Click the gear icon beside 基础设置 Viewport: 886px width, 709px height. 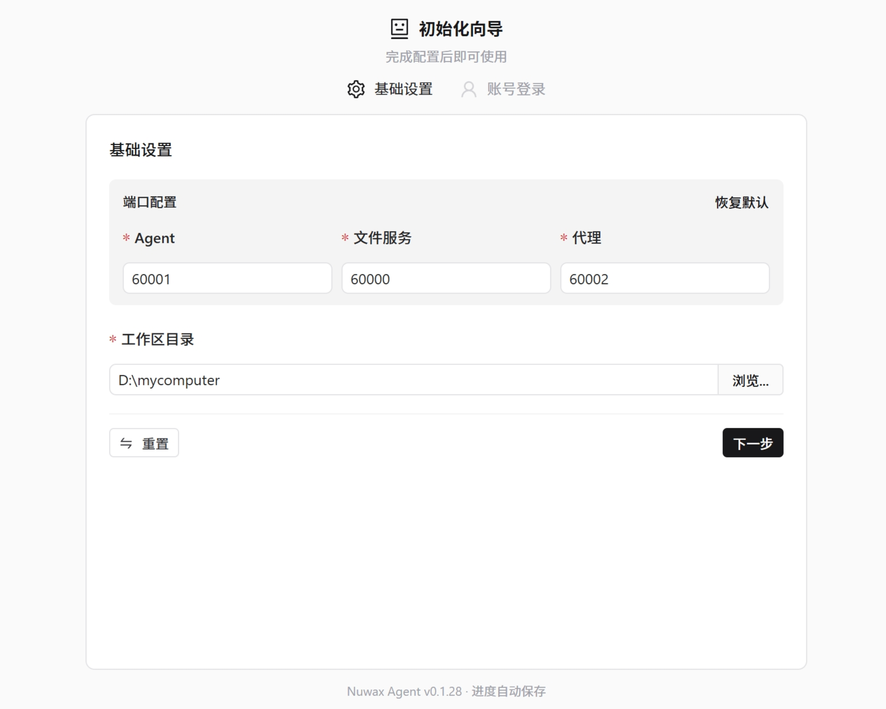pos(356,89)
